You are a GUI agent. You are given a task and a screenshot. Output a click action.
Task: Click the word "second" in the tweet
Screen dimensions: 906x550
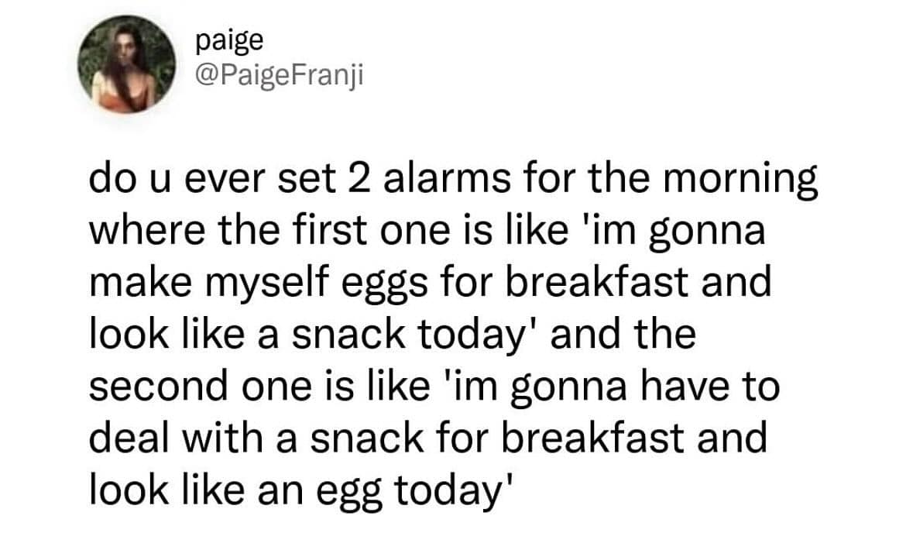pos(160,386)
